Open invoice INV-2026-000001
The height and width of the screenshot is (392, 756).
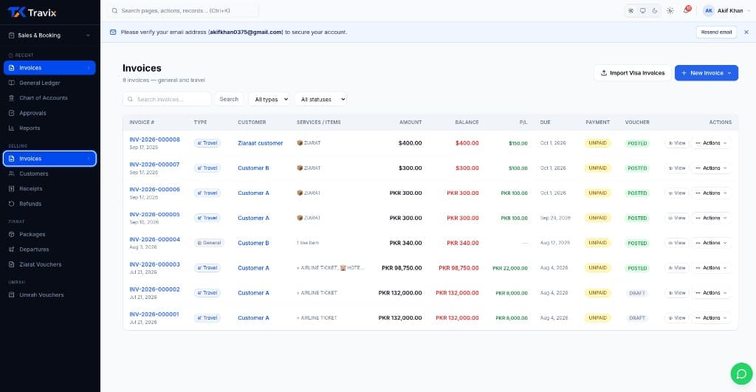[154, 314]
